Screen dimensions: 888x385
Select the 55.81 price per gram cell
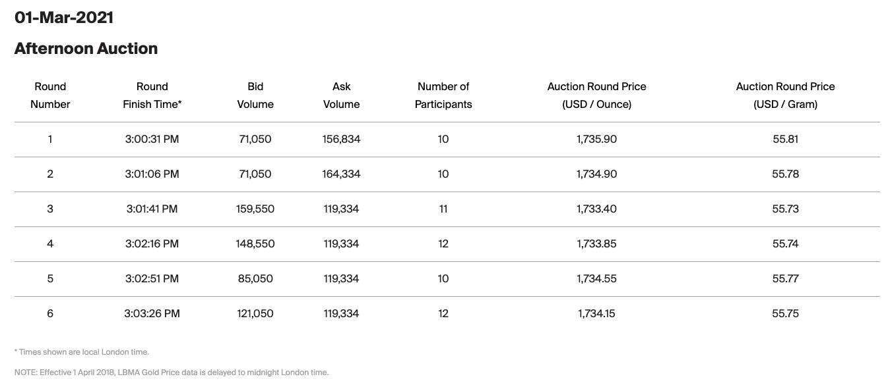785,140
